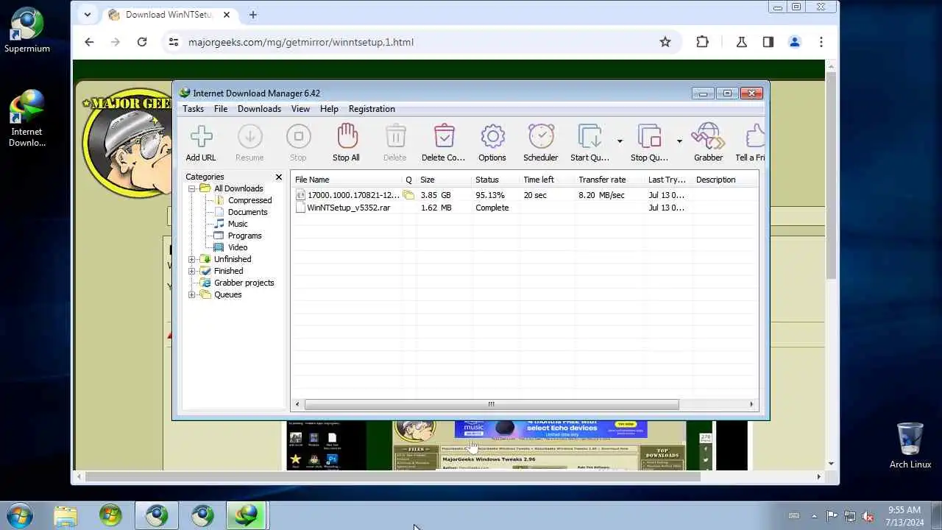
Task: Open the Downloads menu
Action: (259, 109)
